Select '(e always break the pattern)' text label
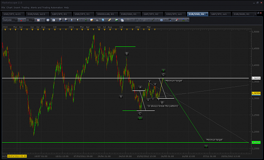 tap(163, 106)
